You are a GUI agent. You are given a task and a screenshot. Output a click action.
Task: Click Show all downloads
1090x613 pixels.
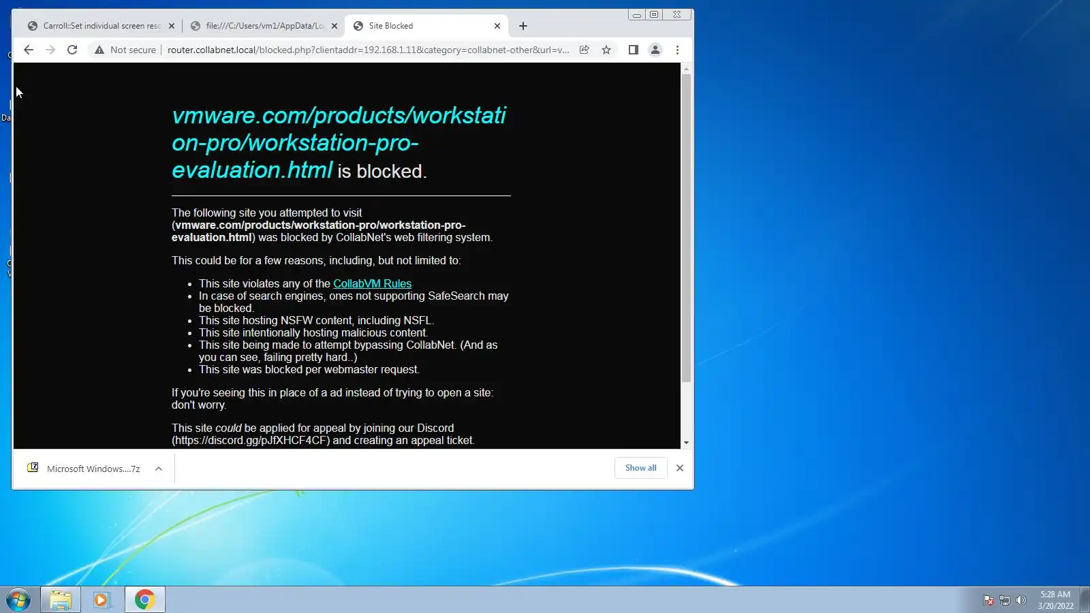[641, 468]
